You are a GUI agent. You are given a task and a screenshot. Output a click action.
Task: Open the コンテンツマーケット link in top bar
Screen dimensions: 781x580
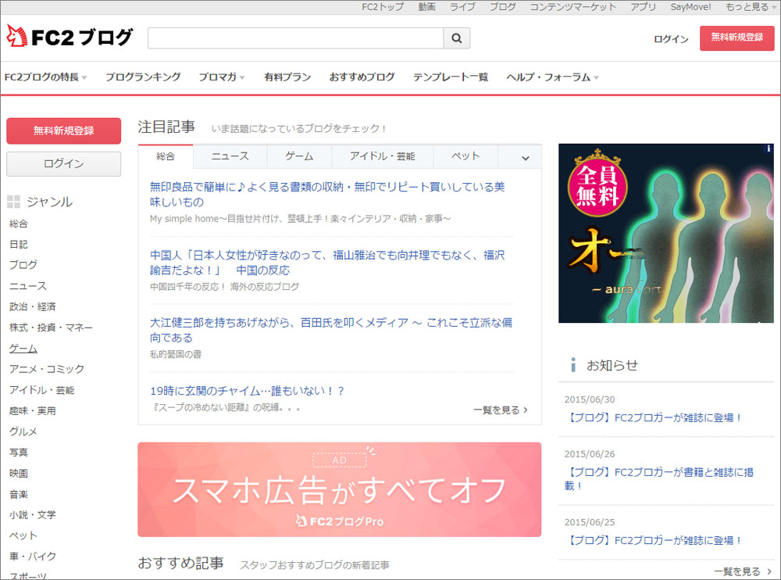[572, 7]
